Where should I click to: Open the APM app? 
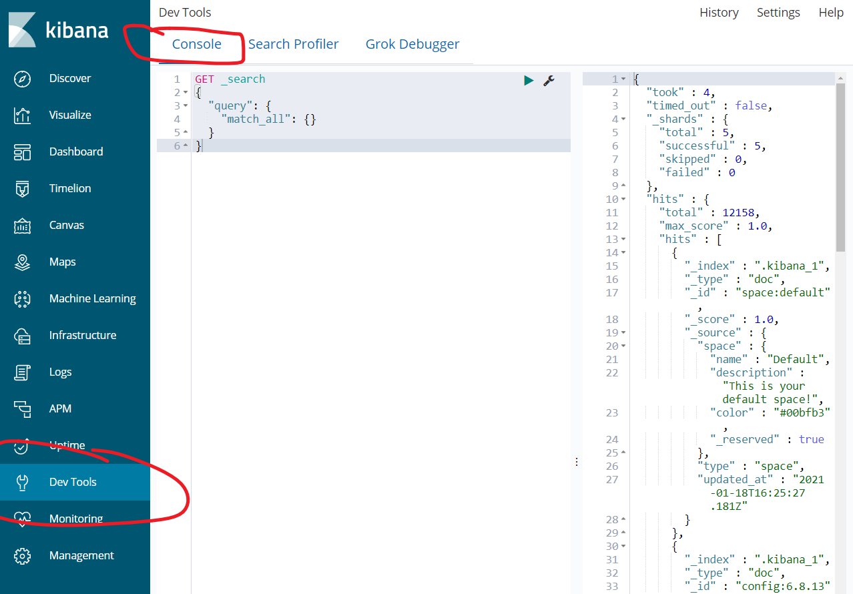(59, 408)
